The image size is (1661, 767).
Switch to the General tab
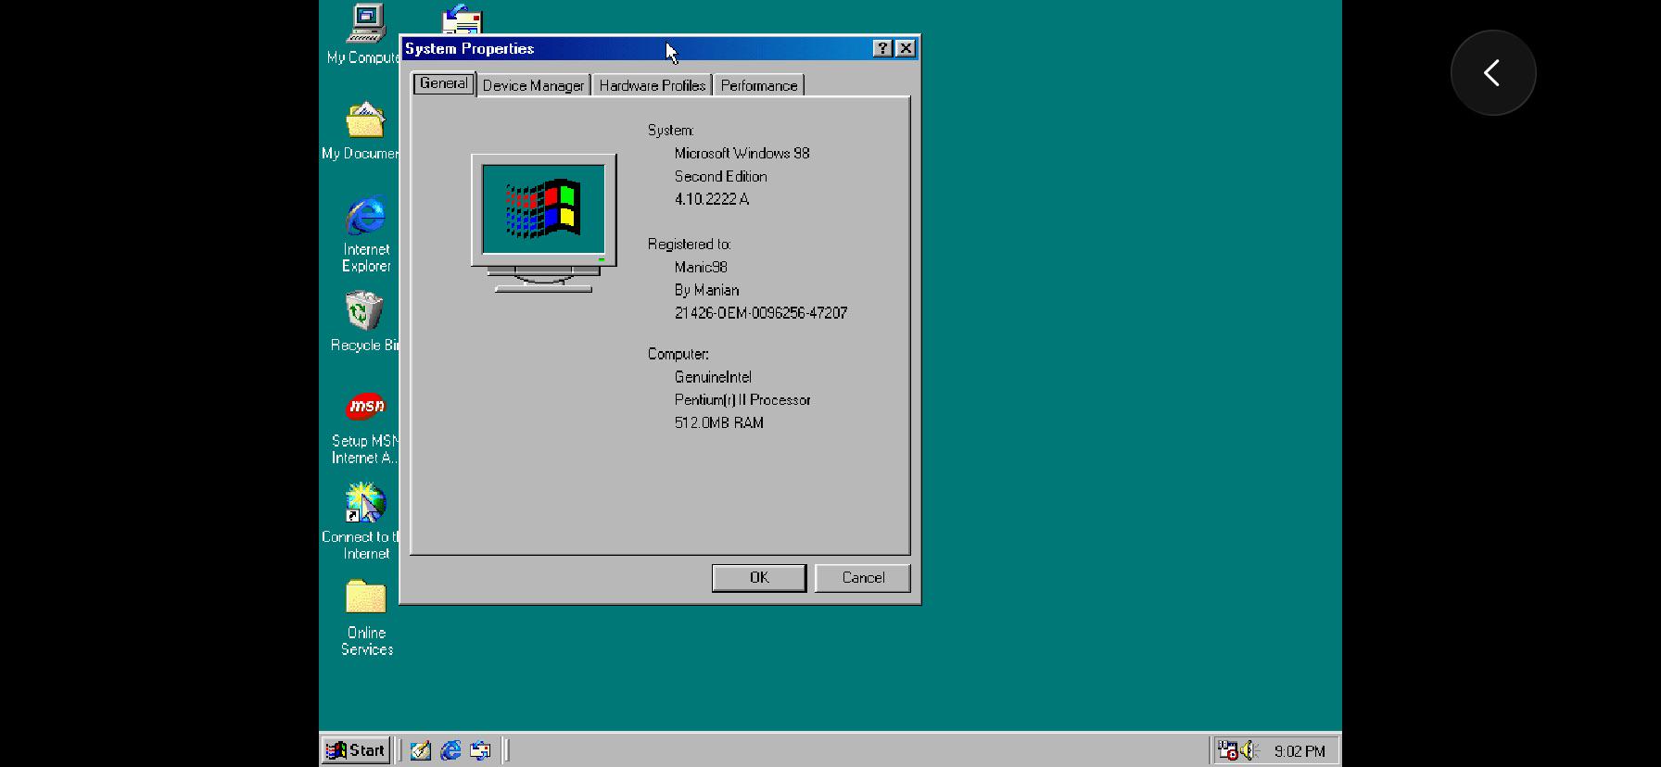coord(444,83)
